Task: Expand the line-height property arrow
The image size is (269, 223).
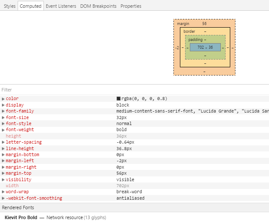Action: click(x=3, y=148)
